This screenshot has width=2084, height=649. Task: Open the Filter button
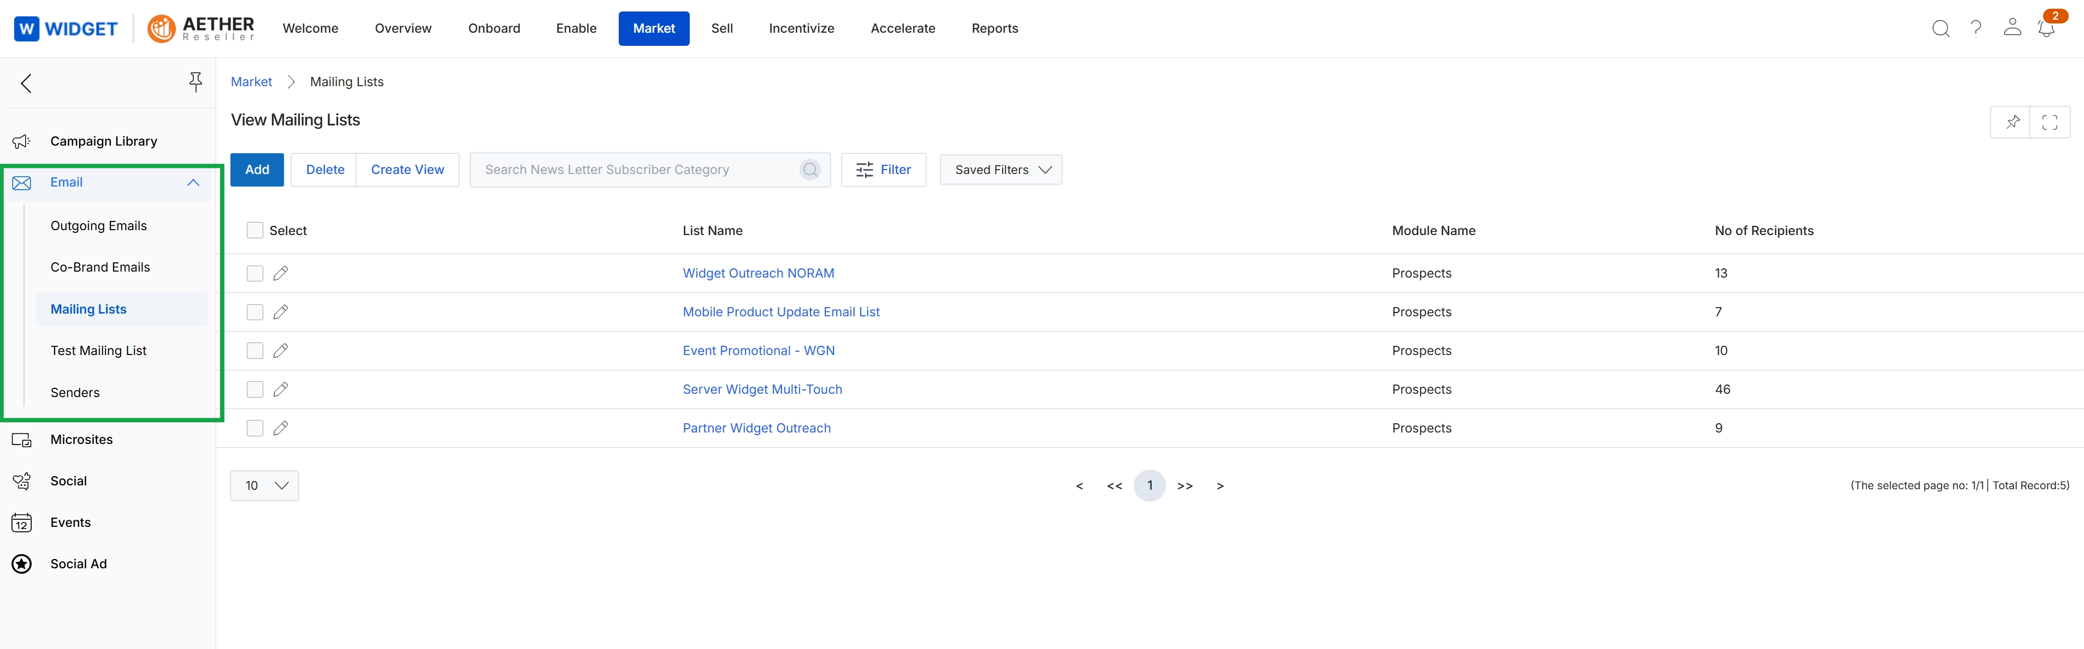[884, 170]
